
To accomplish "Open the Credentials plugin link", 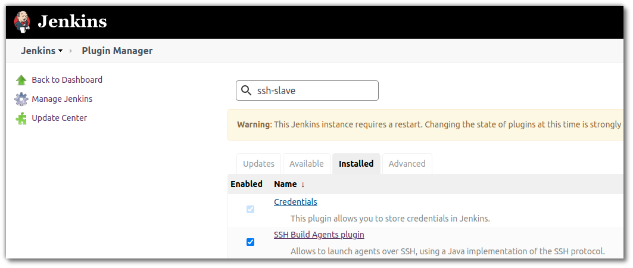I will (295, 202).
